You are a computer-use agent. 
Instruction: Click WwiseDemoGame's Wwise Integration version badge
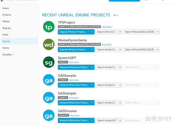click(x=85, y=44)
